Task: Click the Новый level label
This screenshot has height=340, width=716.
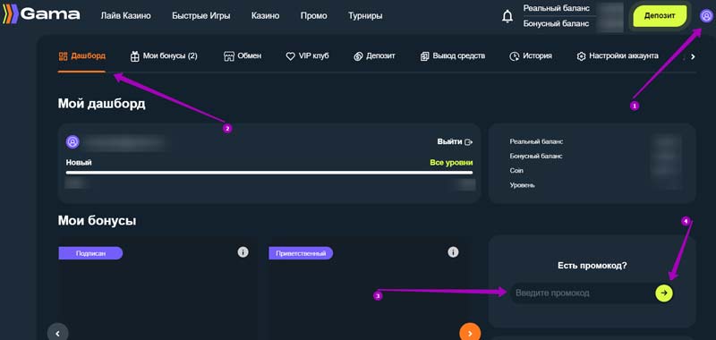Action: 79,163
